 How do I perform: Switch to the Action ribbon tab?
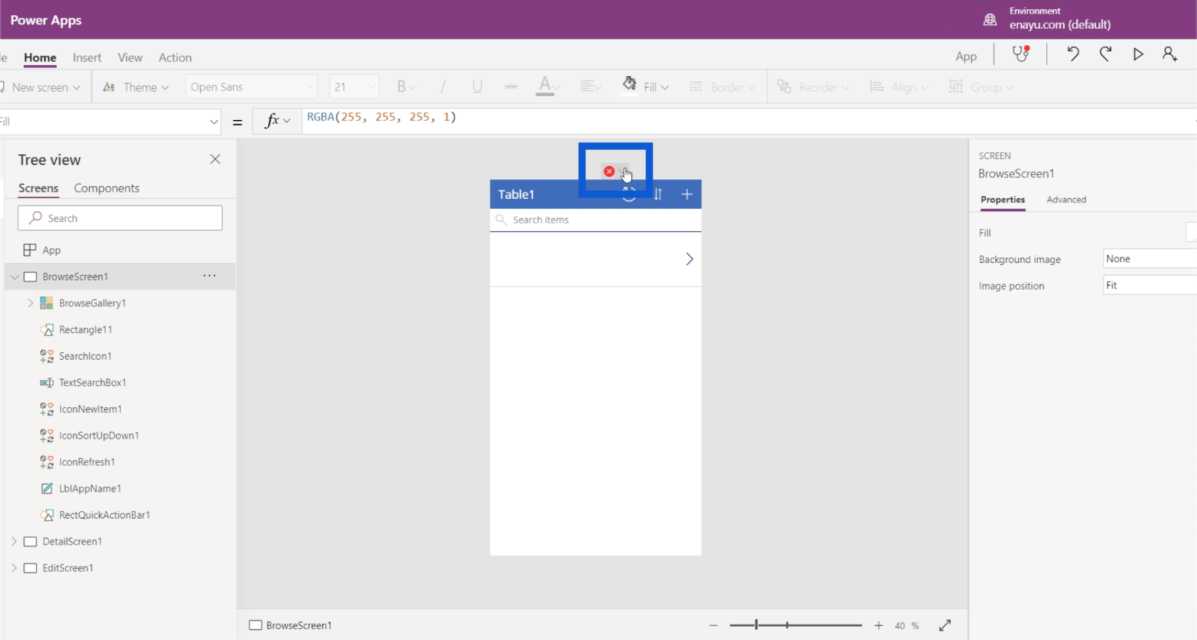(x=175, y=58)
